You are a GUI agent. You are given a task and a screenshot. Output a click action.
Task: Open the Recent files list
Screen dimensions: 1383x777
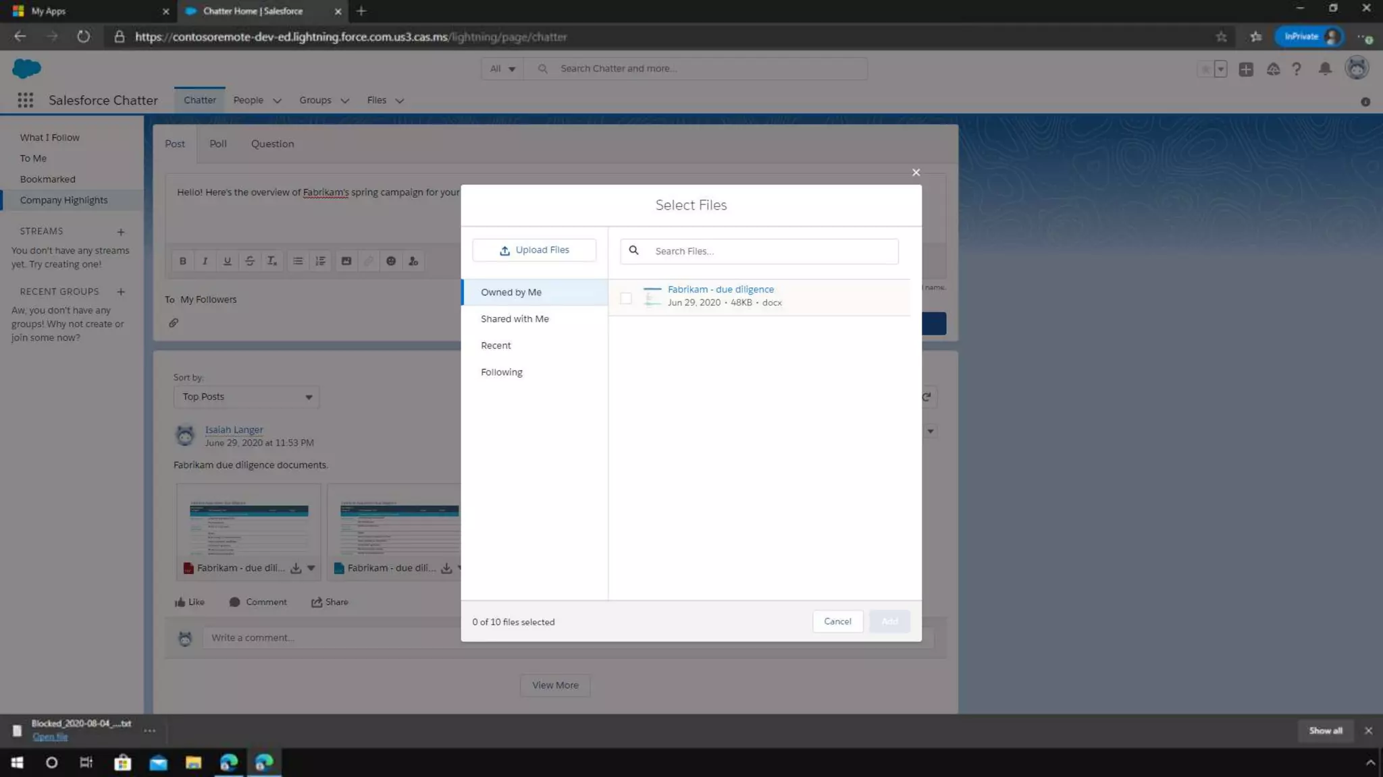click(496, 345)
